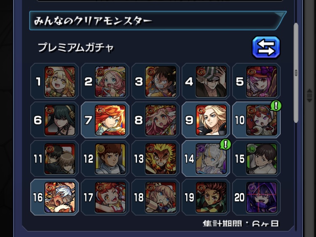Tap rank 20 purple hooded monster

[262, 197]
